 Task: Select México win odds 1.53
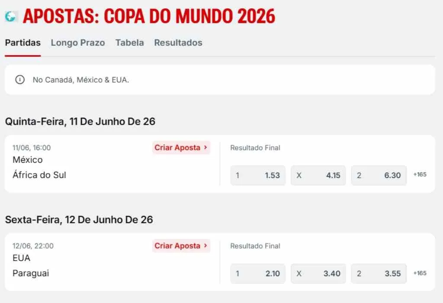pyautogui.click(x=257, y=175)
